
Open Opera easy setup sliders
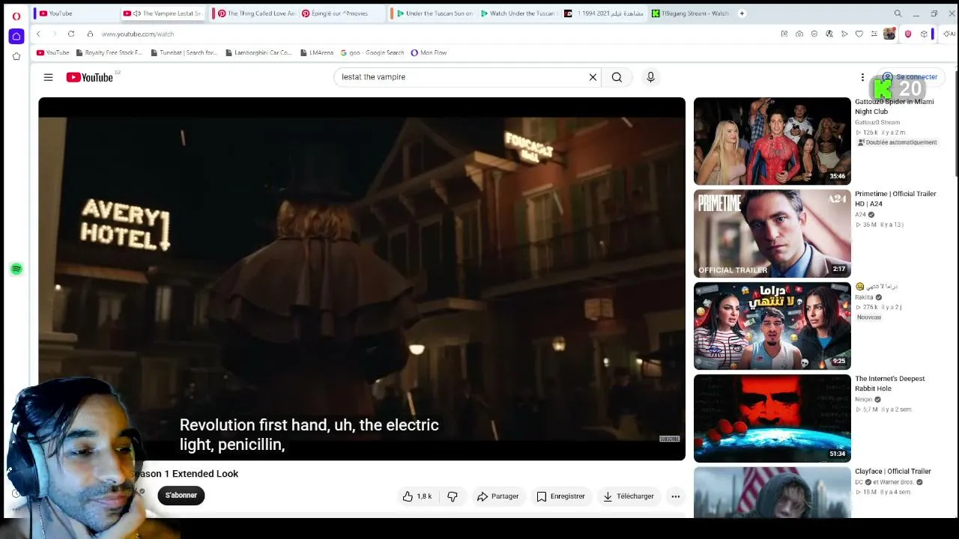point(874,34)
